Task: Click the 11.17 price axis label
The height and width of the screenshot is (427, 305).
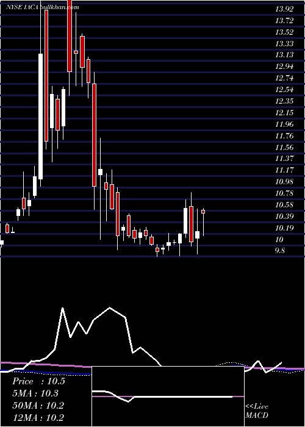Action: (x=284, y=170)
